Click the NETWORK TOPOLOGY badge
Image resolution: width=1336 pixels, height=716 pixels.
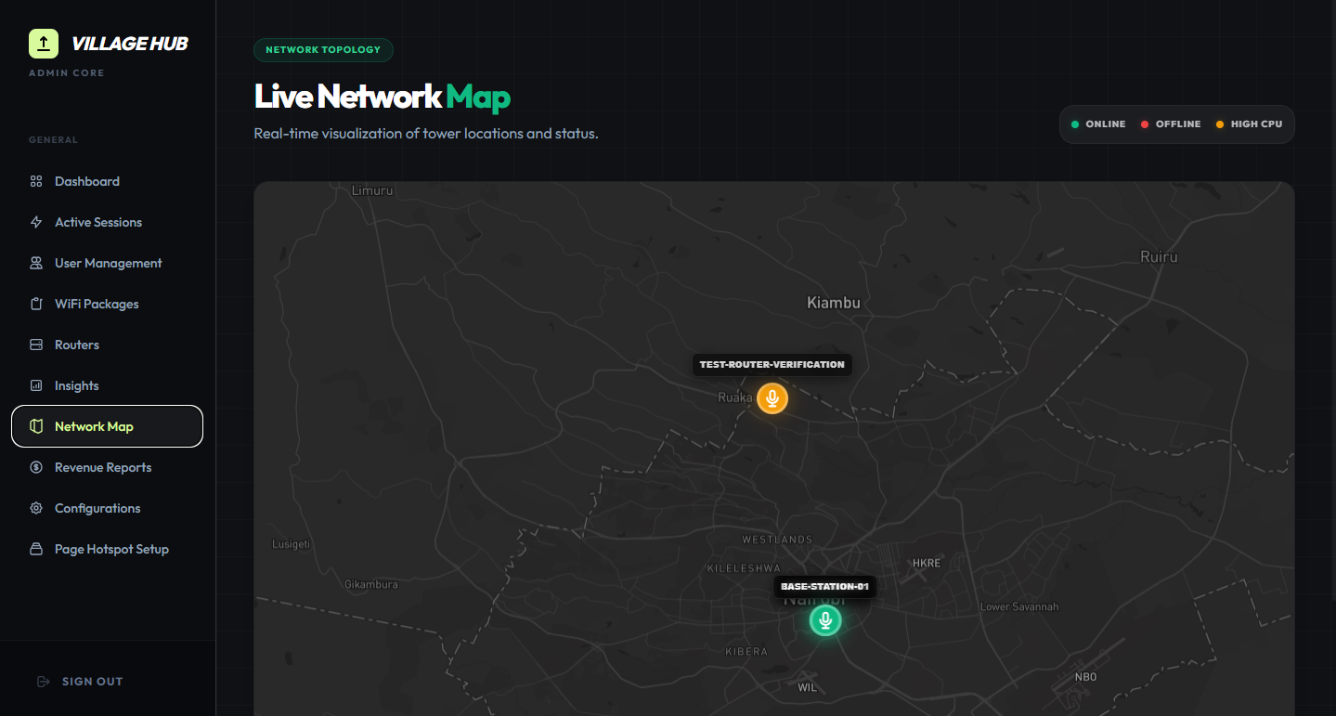click(x=323, y=50)
